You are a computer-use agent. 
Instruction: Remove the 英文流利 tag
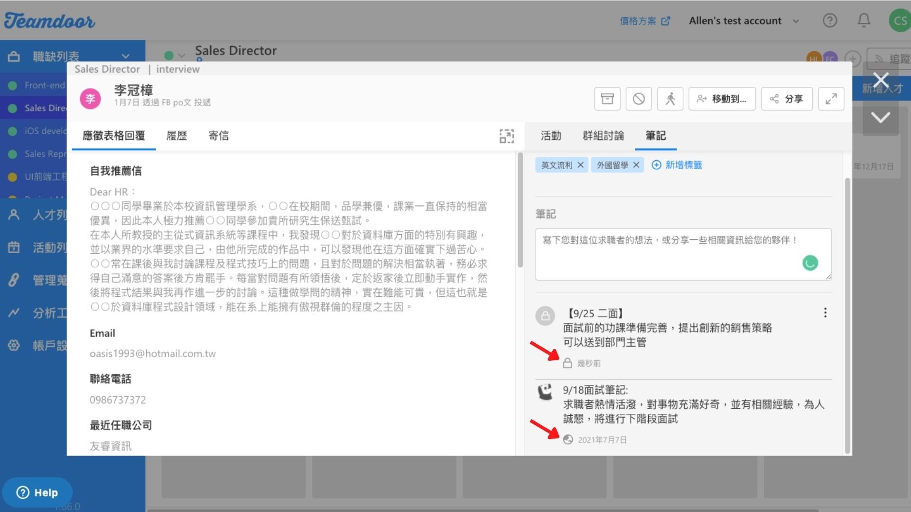pos(580,165)
